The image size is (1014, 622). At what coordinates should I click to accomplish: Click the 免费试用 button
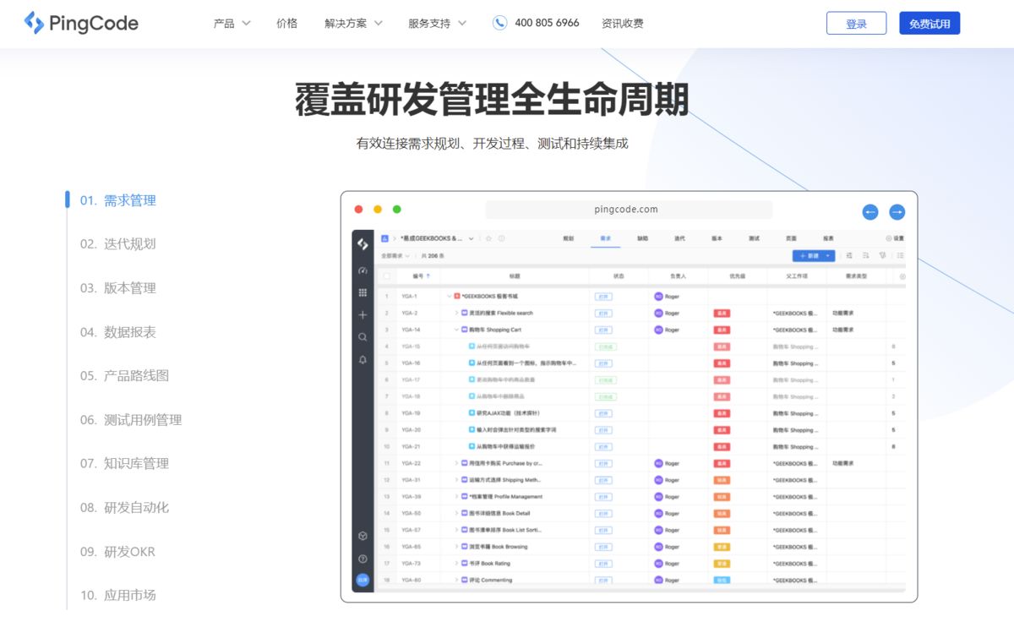pos(929,24)
